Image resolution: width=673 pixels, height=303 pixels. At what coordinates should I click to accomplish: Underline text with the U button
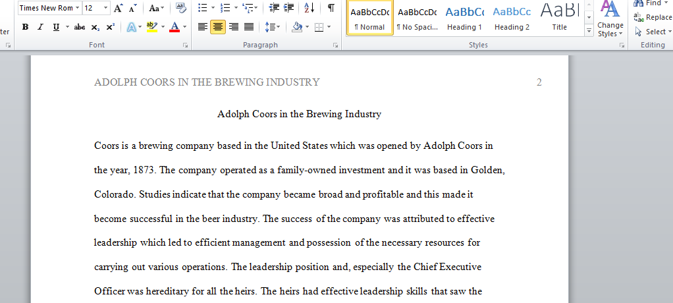coord(56,27)
